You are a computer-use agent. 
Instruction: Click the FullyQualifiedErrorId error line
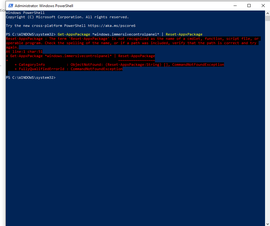pyautogui.click(x=69, y=69)
